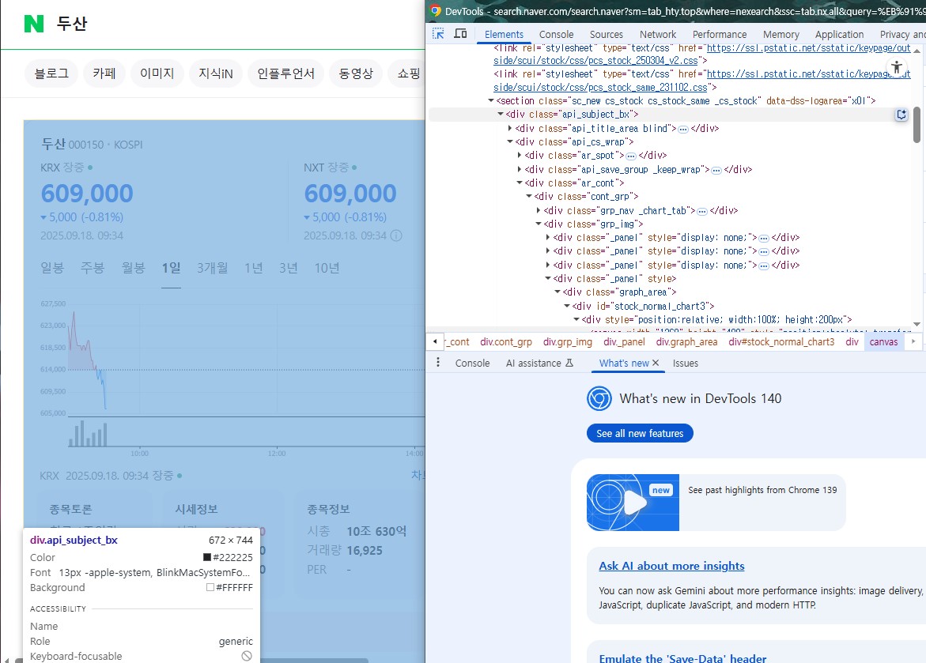Open Emulate the 'Save-Data' header link
Screen dimensions: 926x663
point(682,658)
